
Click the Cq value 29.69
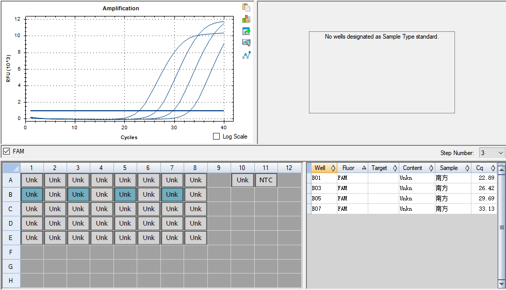[486, 198]
